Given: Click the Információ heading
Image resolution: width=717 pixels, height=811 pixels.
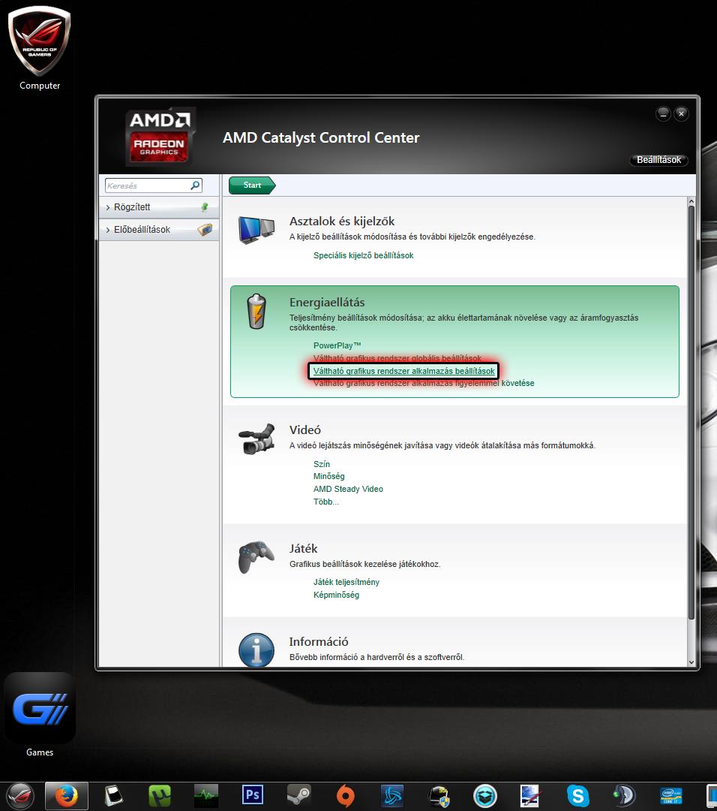Looking at the screenshot, I should click(319, 642).
